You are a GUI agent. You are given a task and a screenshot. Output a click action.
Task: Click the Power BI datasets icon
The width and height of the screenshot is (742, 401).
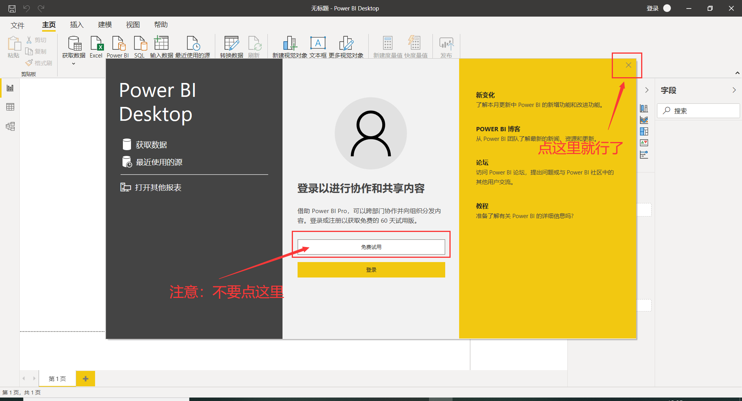[118, 46]
